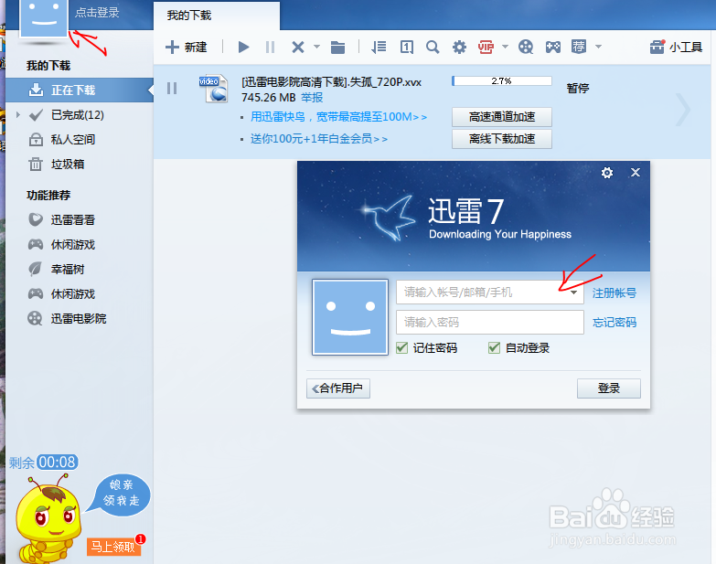
Task: Open the 用迅雷快鸟 bandwidth link
Action: coord(338,117)
